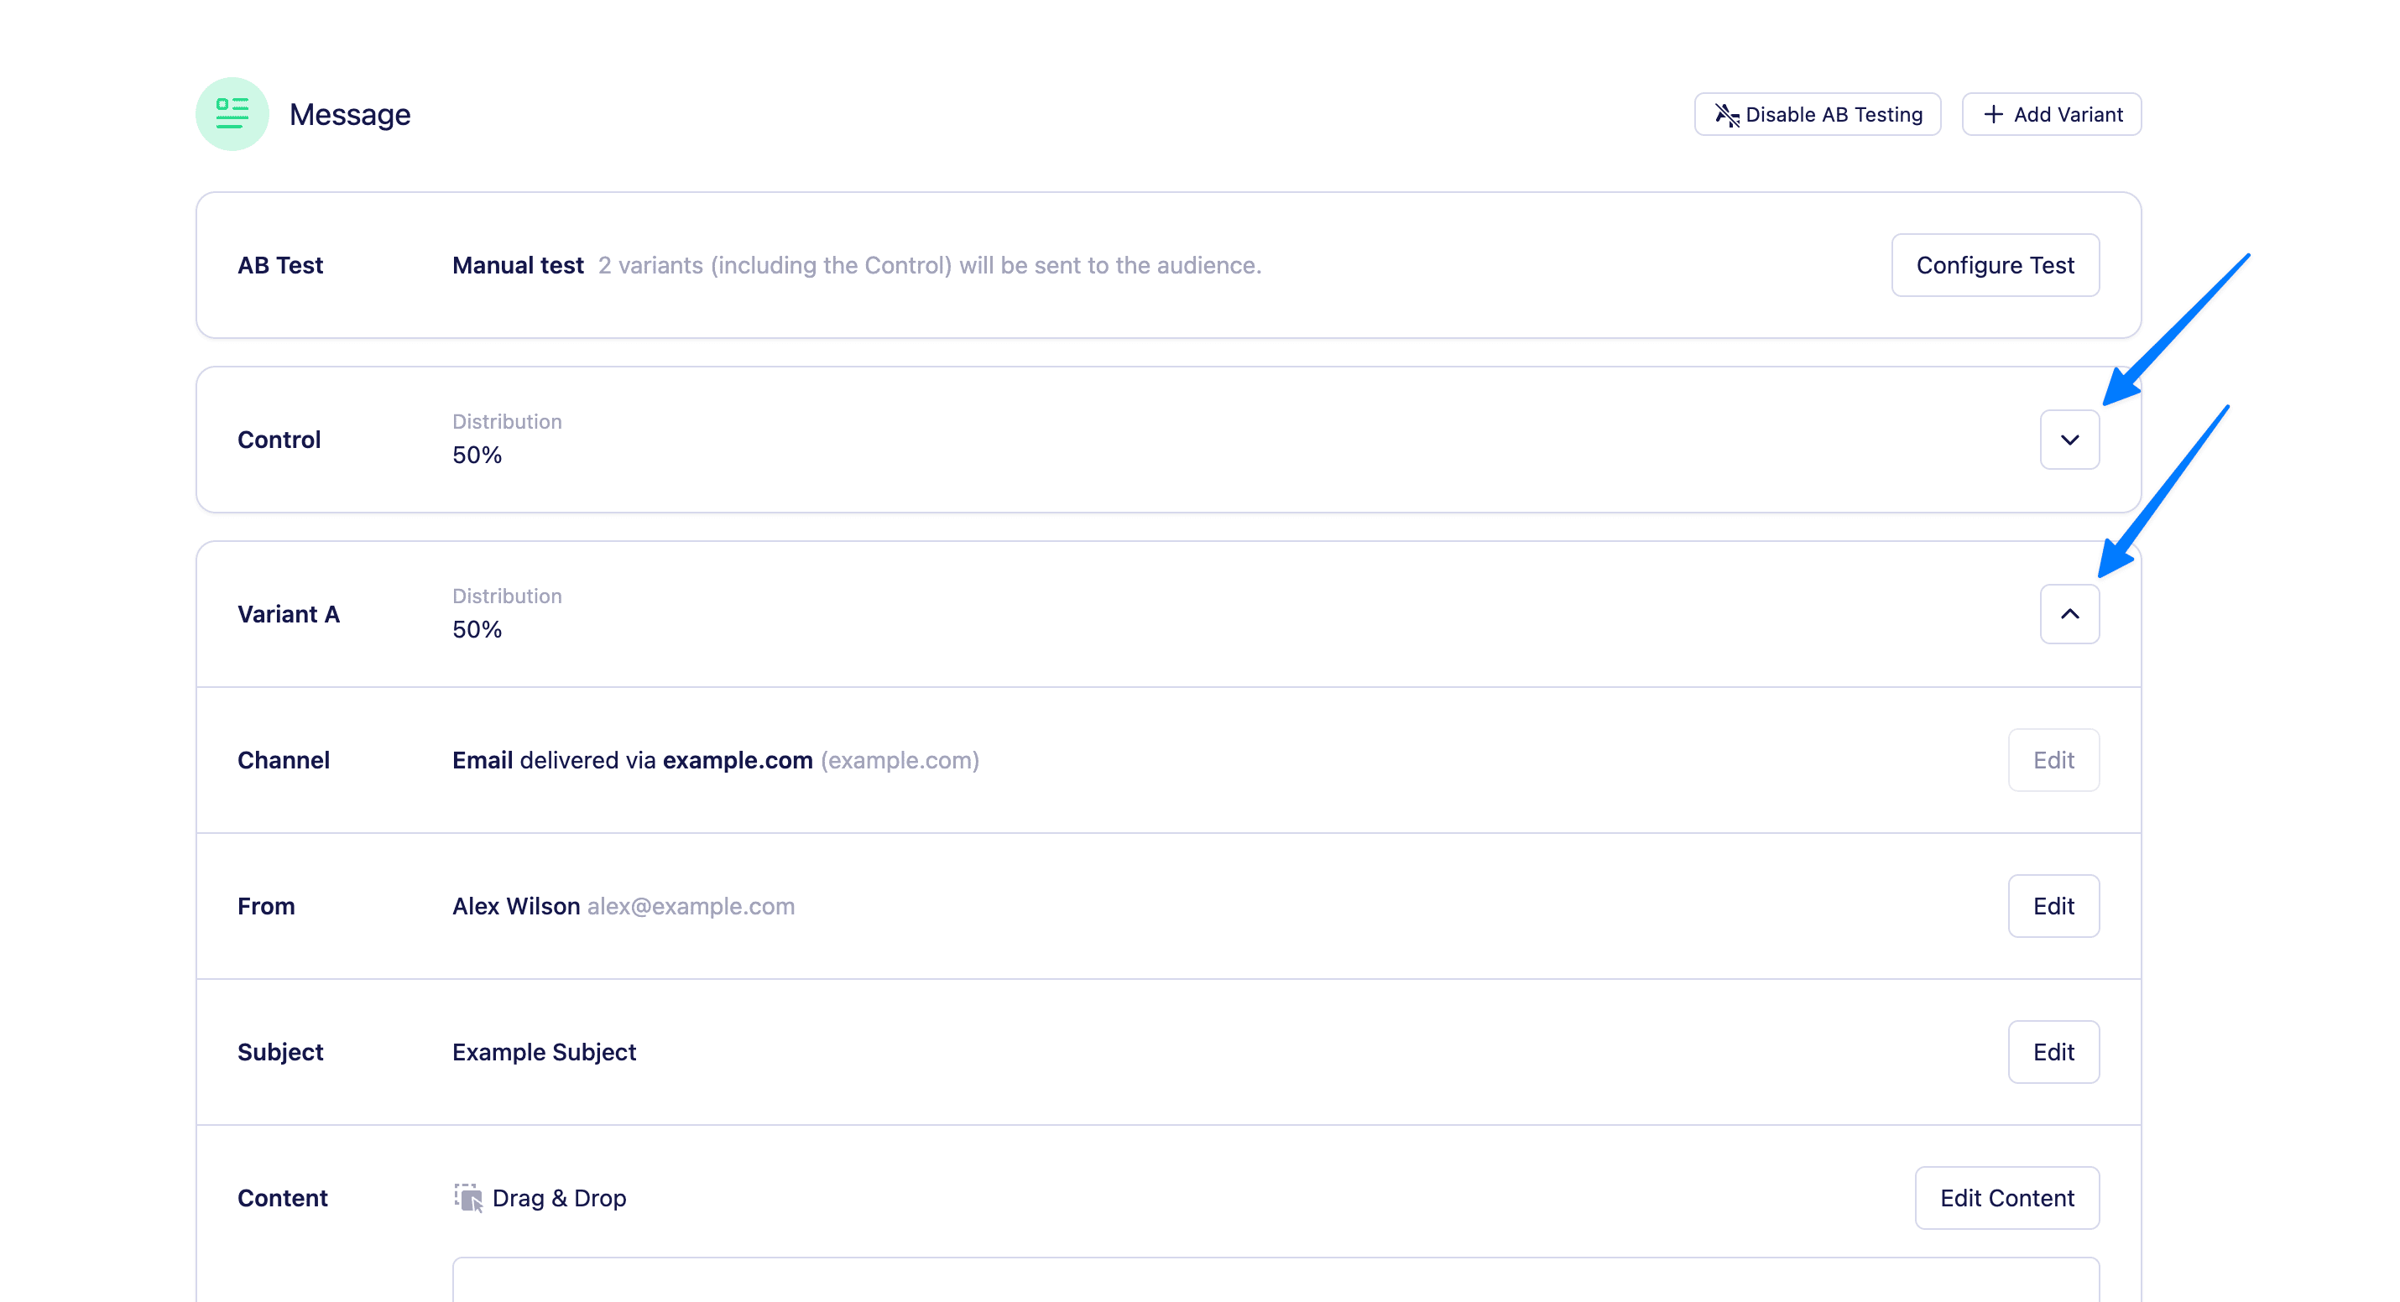This screenshot has width=2400, height=1302.
Task: Click the Disable AB Testing icon
Action: click(1726, 115)
